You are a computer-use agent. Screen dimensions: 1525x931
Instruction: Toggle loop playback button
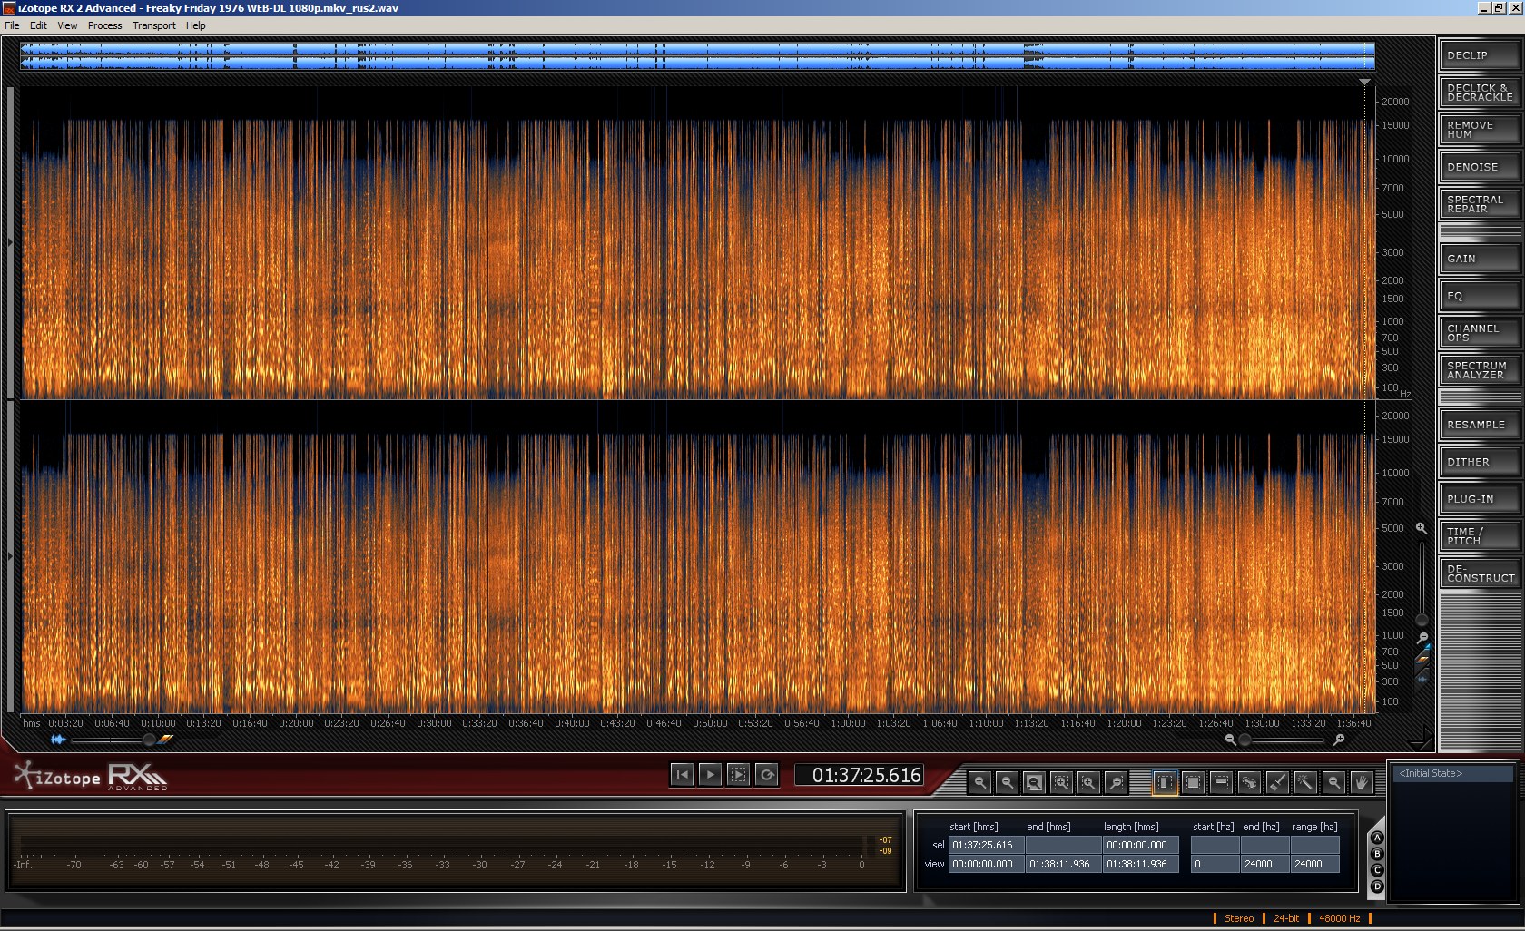tap(767, 775)
